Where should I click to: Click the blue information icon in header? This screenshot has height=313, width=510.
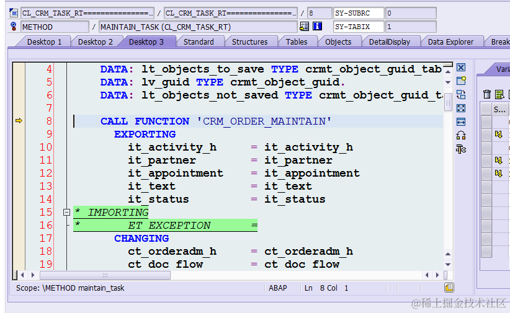[x=317, y=26]
